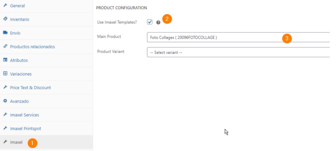Select the Imaxel tab

pyautogui.click(x=16, y=142)
